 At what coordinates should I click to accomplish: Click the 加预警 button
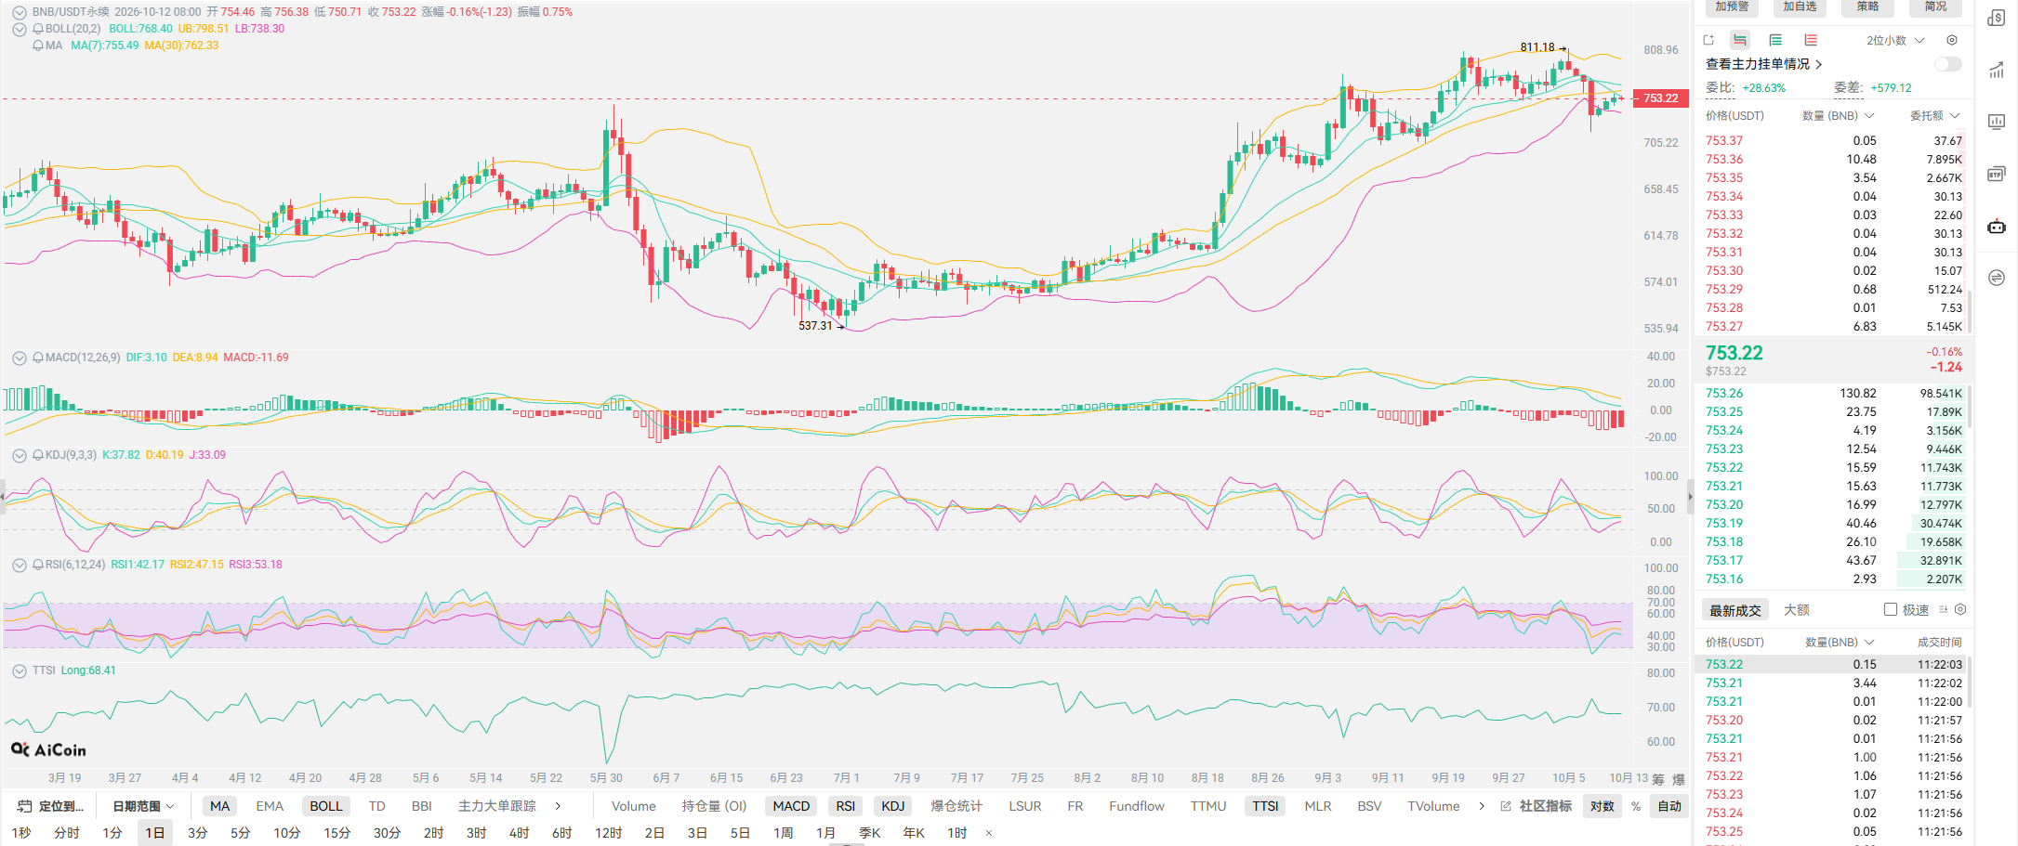[1732, 7]
